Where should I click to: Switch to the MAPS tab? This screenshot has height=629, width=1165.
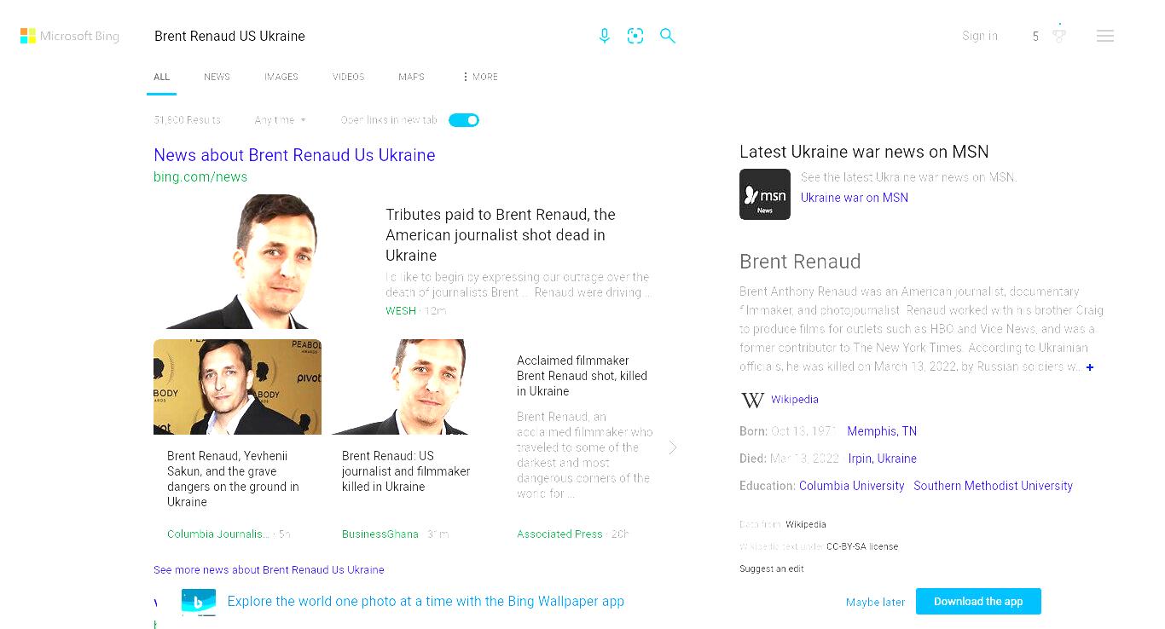click(x=411, y=77)
